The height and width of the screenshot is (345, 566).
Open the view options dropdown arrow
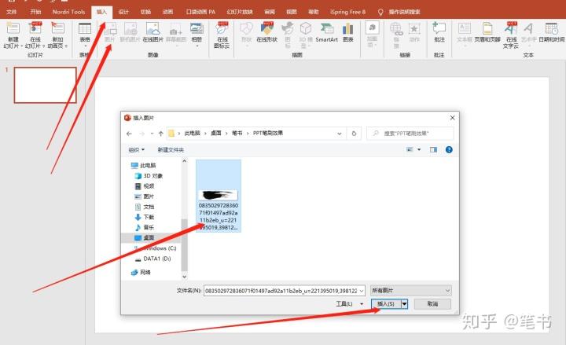pos(419,150)
